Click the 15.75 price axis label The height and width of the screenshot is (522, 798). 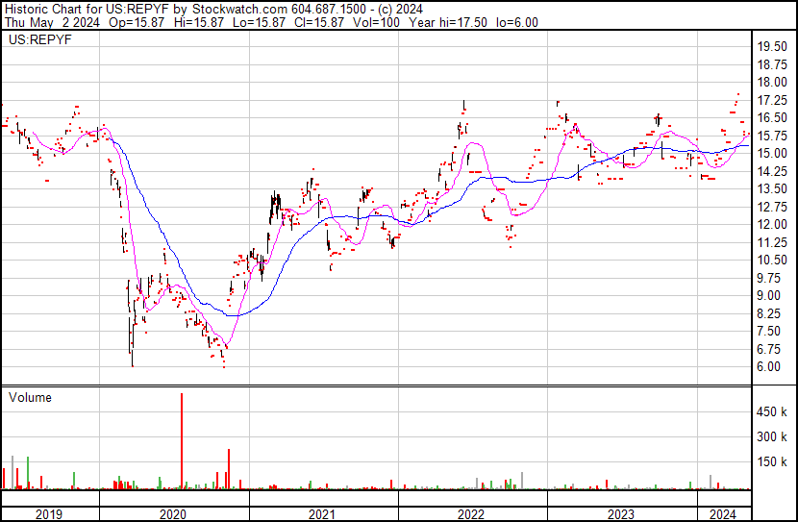pos(772,136)
